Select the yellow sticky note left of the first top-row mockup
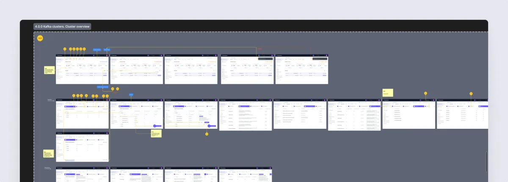The width and height of the screenshot is (508, 182). (x=50, y=71)
